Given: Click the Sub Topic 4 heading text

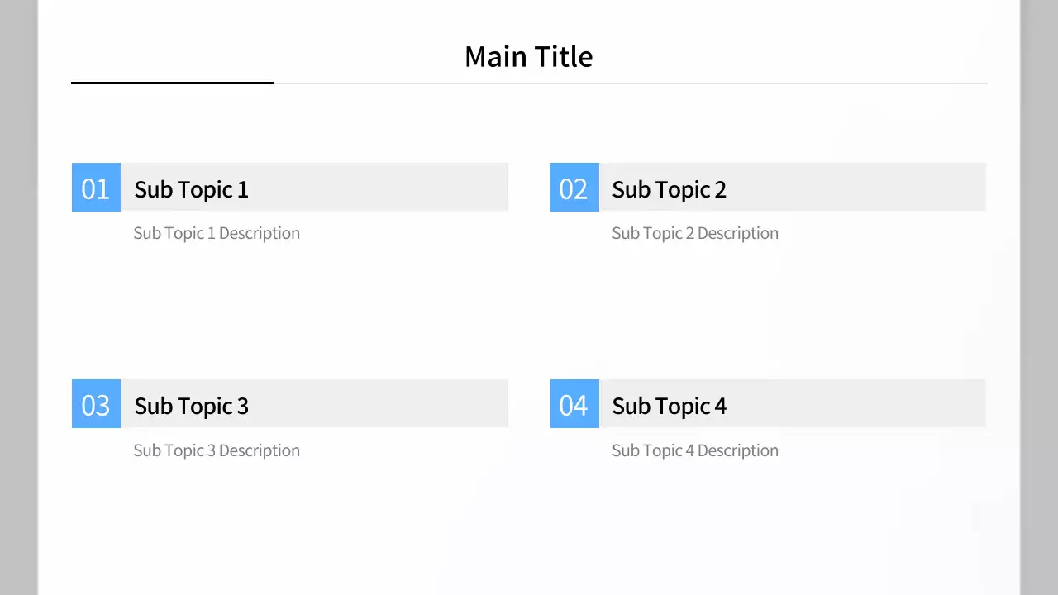Looking at the screenshot, I should pos(669,406).
